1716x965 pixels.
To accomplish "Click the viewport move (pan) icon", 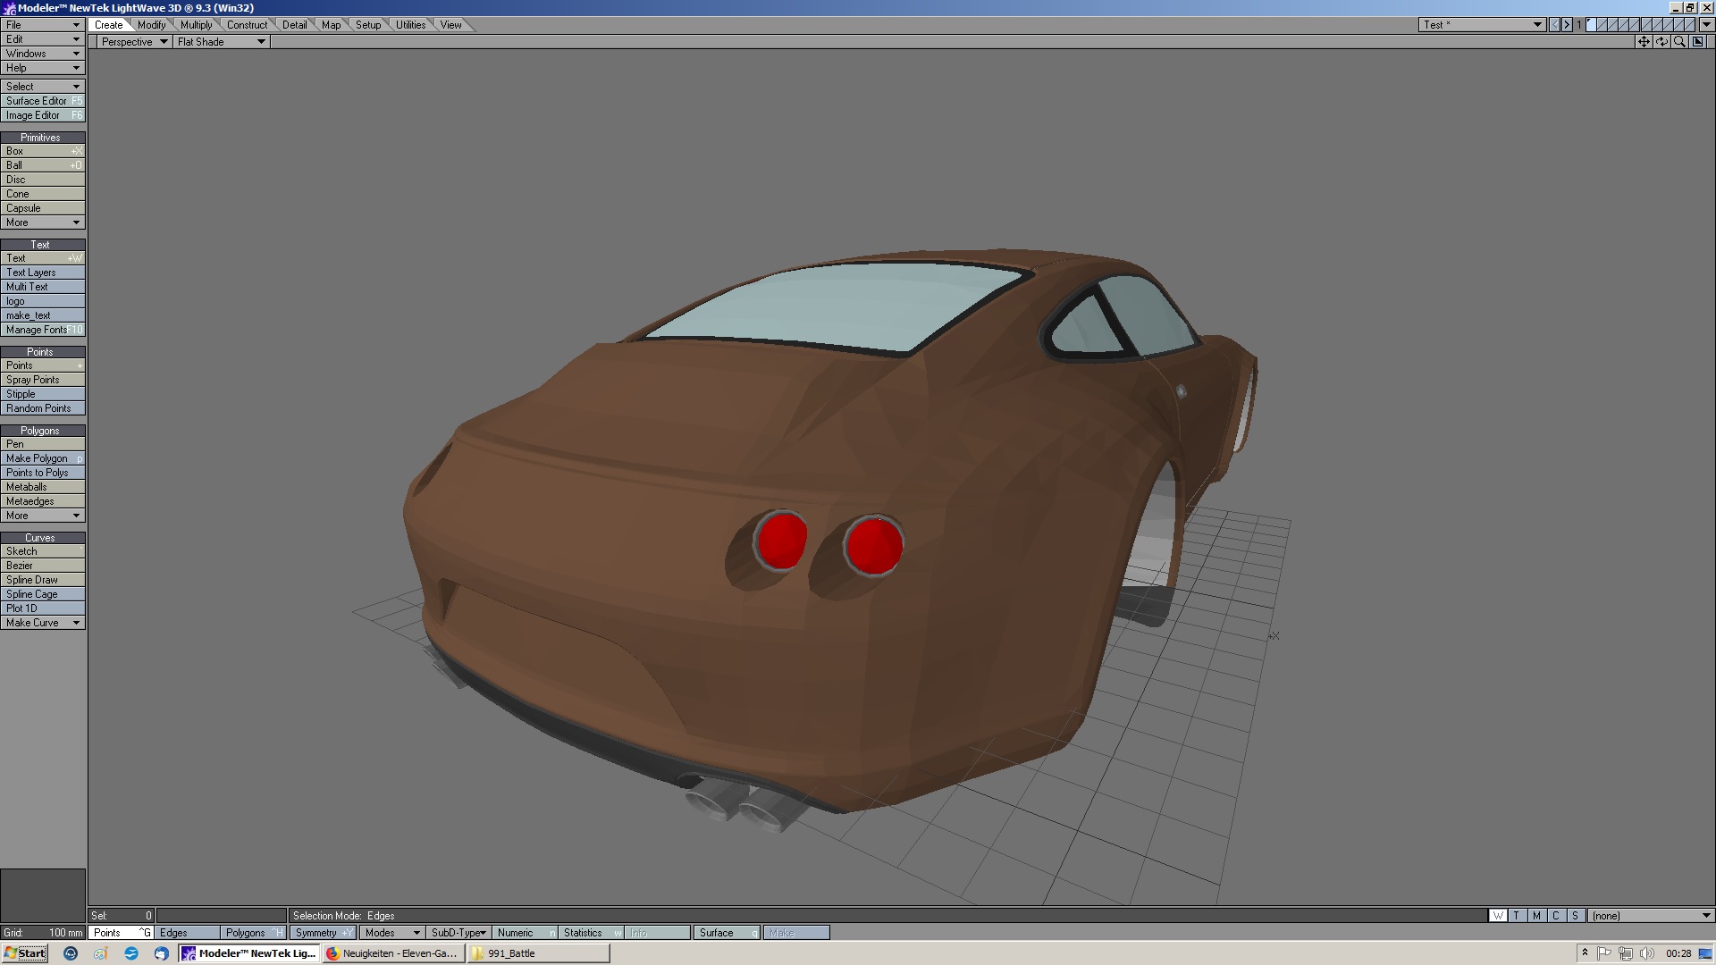I will click(1644, 42).
